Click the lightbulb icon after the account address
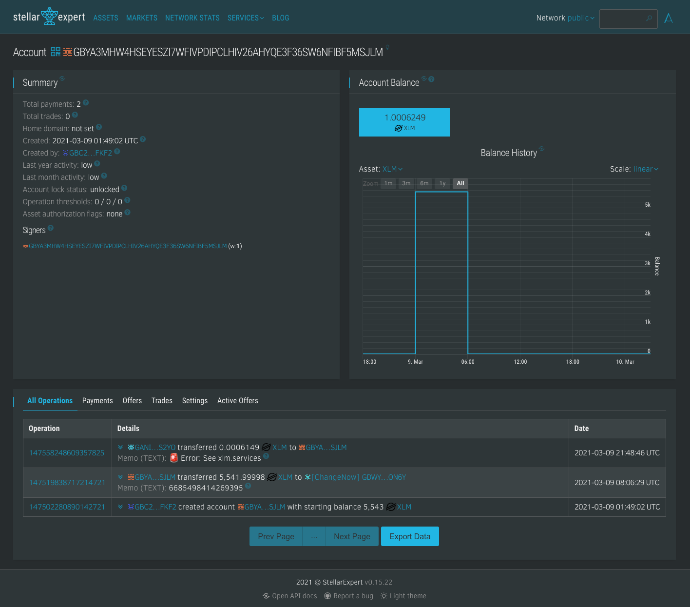Image resolution: width=690 pixels, height=607 pixels. point(387,47)
